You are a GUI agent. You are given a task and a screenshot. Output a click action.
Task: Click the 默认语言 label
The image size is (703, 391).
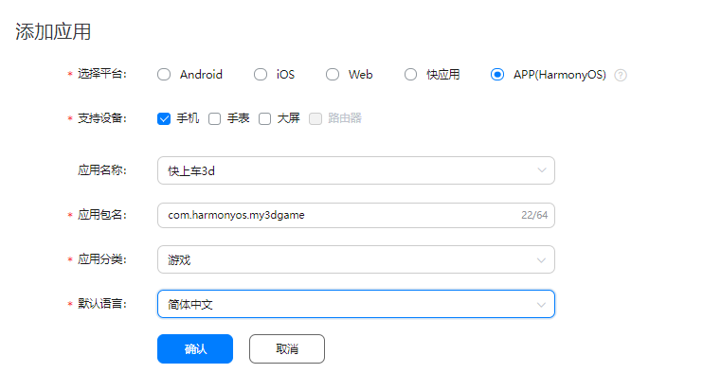102,304
